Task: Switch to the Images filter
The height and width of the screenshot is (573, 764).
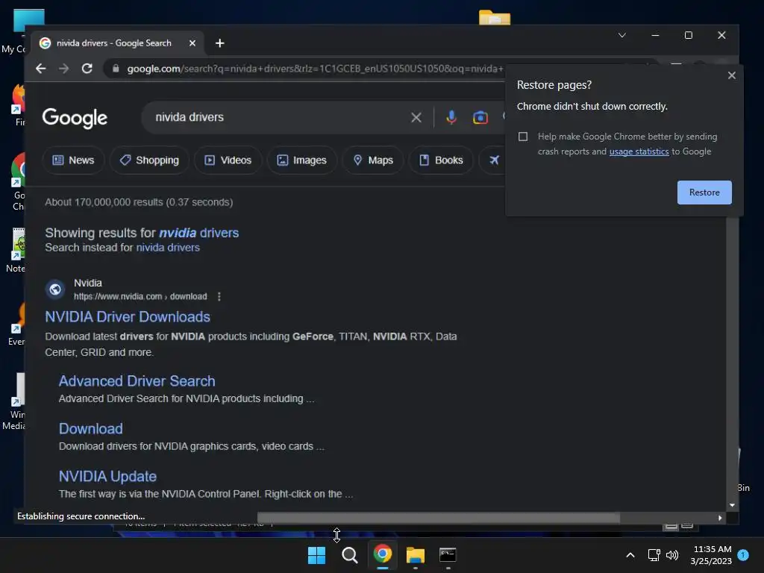Action: click(301, 160)
